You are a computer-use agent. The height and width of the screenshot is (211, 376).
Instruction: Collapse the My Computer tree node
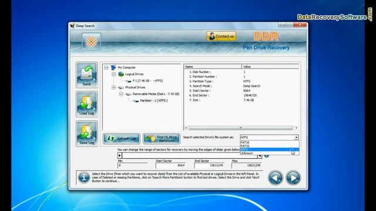pyautogui.click(x=106, y=68)
